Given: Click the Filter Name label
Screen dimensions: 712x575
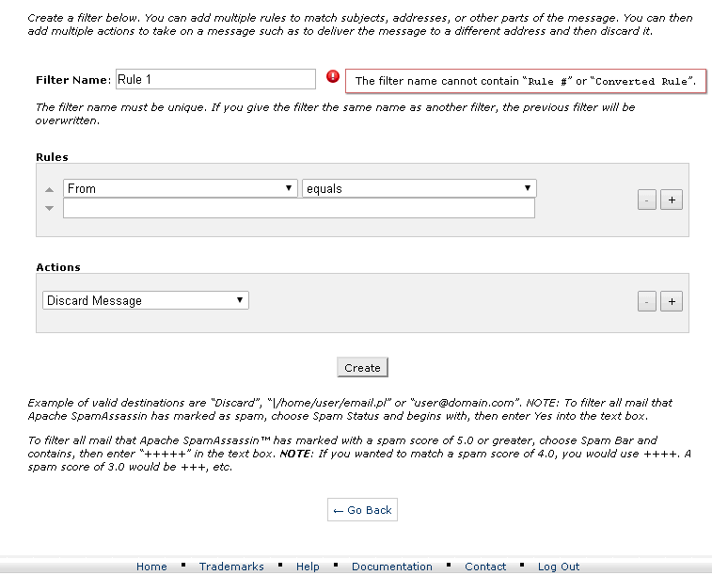Looking at the screenshot, I should pos(73,80).
